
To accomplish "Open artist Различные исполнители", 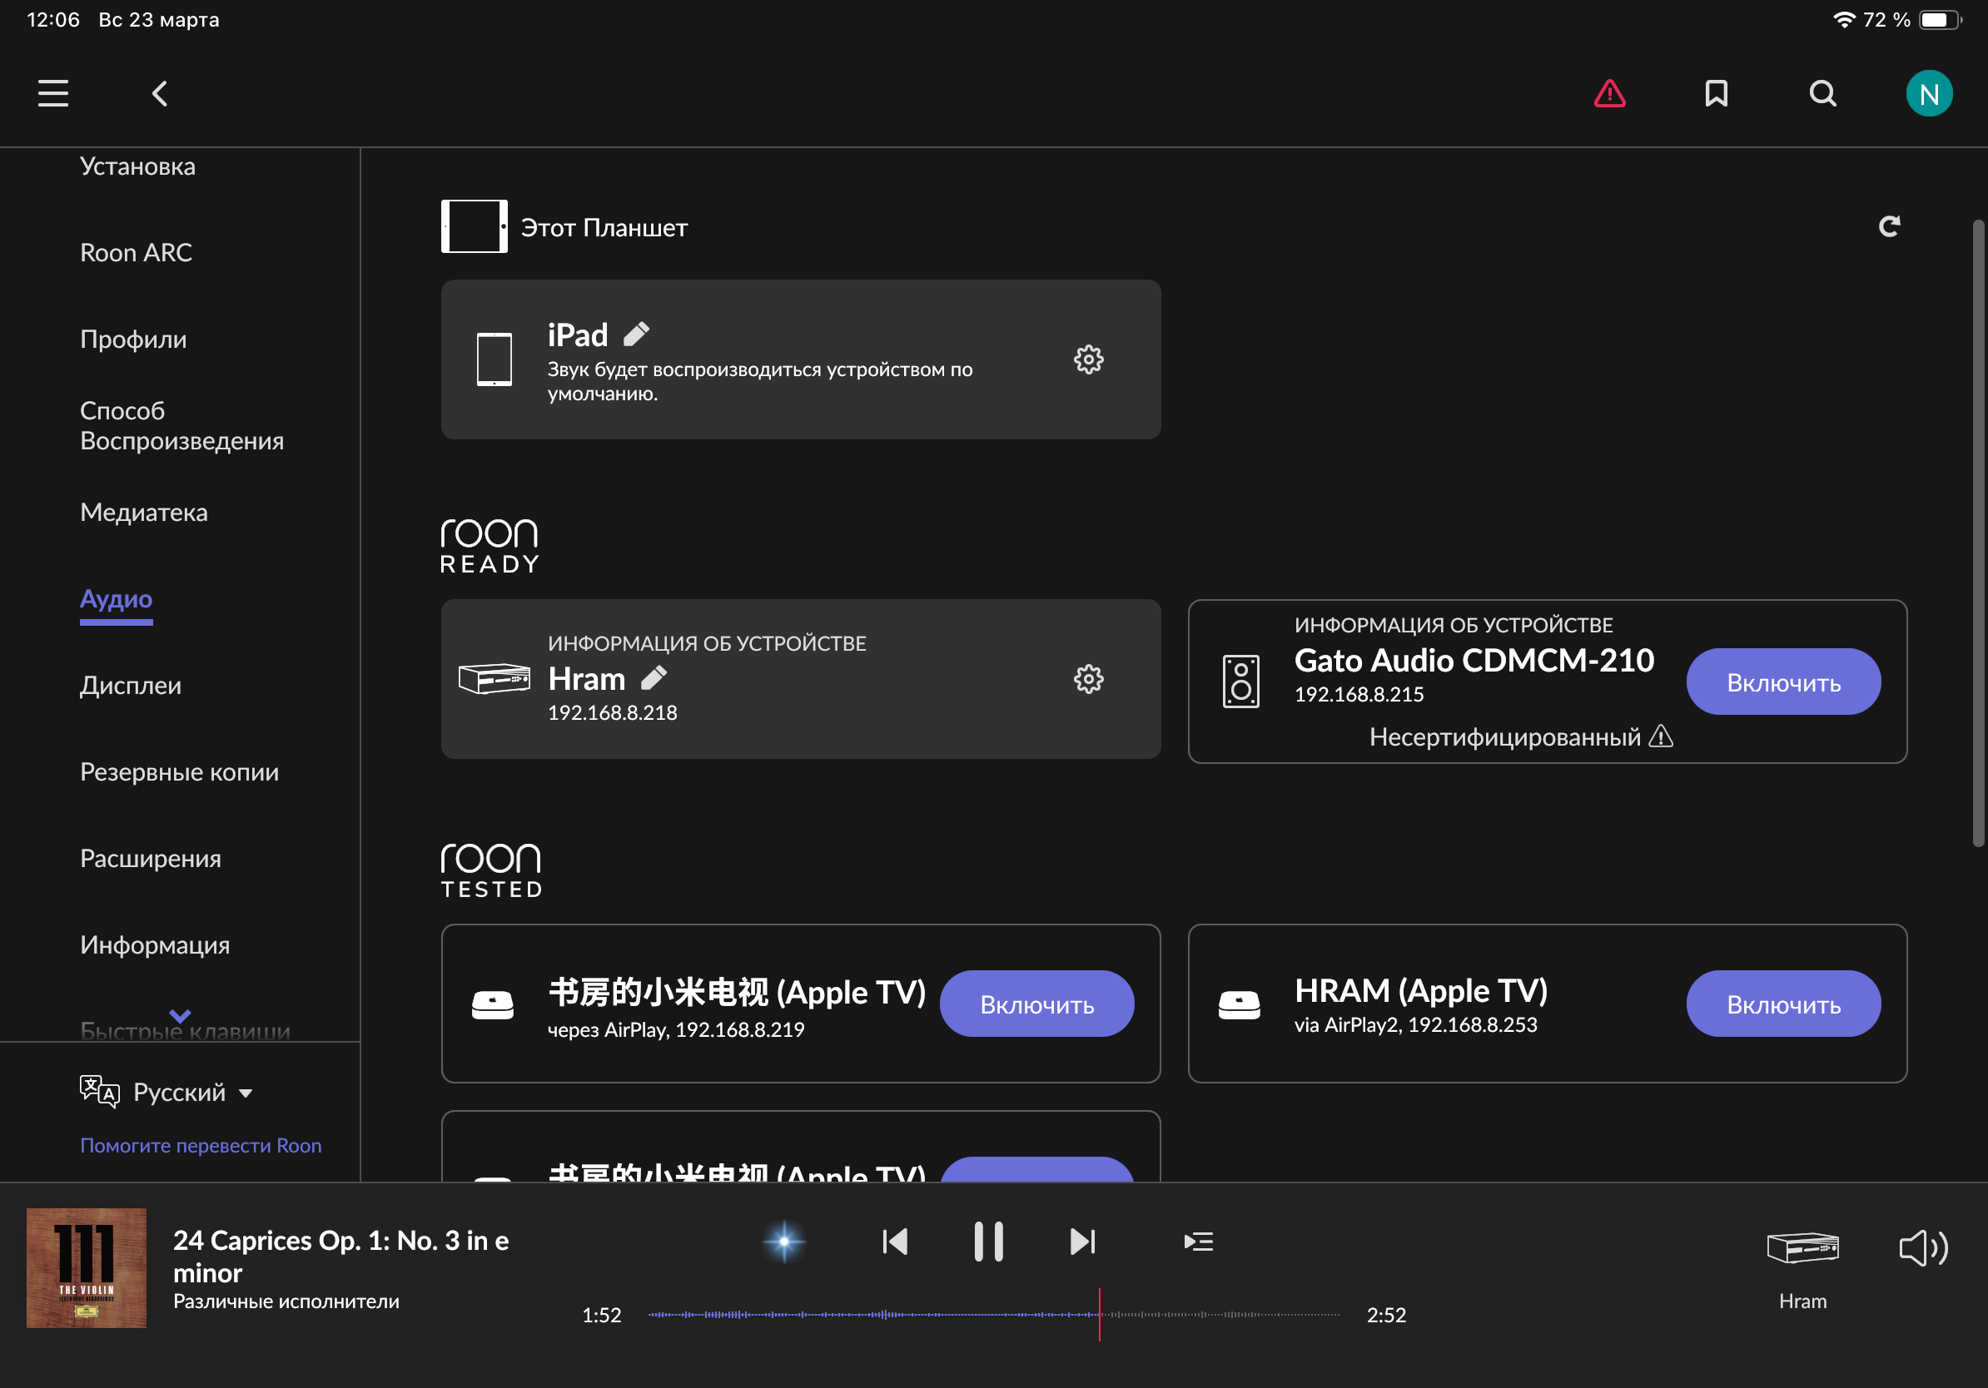I will (x=286, y=1301).
